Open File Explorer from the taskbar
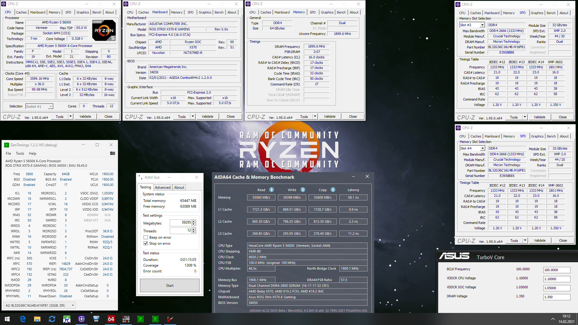The height and width of the screenshot is (325, 578). 37,319
